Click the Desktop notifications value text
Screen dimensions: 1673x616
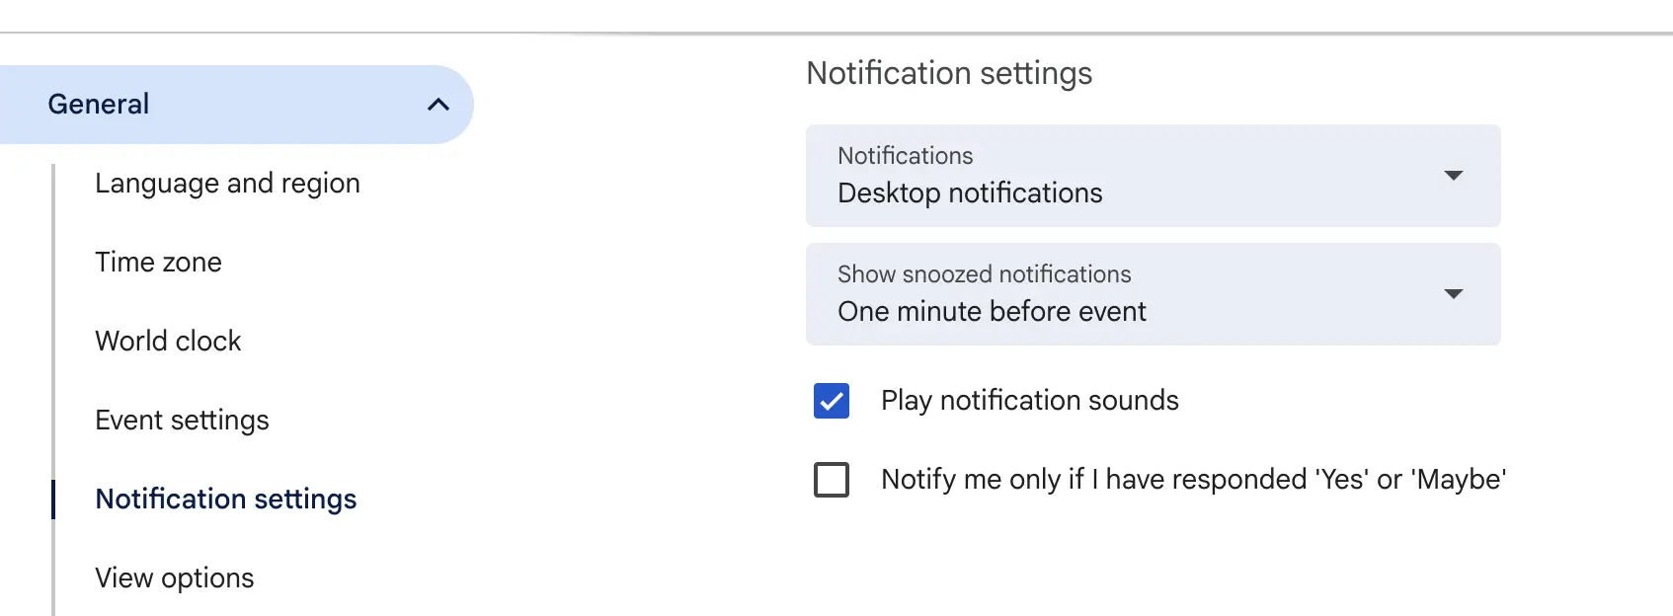(970, 192)
